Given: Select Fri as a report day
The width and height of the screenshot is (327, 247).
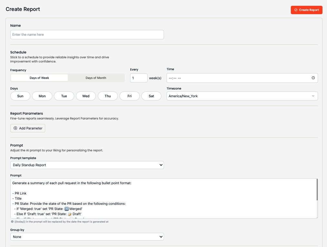Looking at the screenshot, I should click(x=129, y=96).
